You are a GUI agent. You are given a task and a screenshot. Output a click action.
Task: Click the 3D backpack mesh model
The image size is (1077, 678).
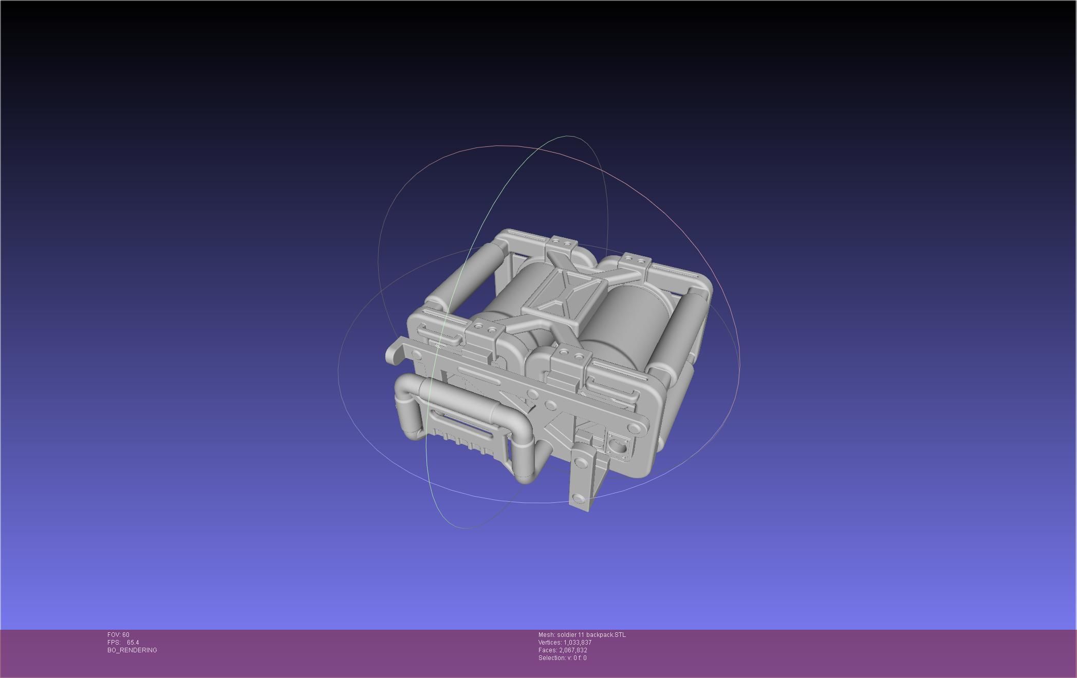[x=549, y=370]
